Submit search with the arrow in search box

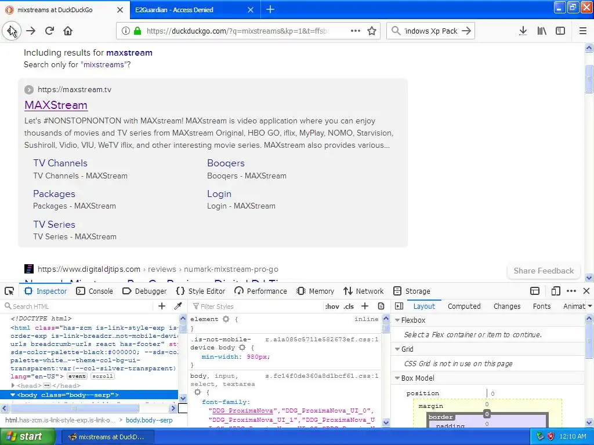tap(466, 31)
